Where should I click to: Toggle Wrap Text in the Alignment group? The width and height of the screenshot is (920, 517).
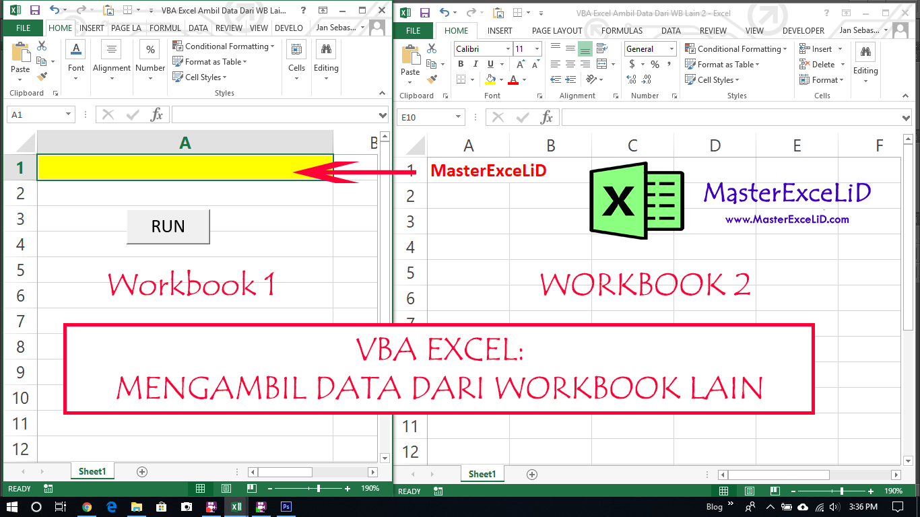pos(602,48)
